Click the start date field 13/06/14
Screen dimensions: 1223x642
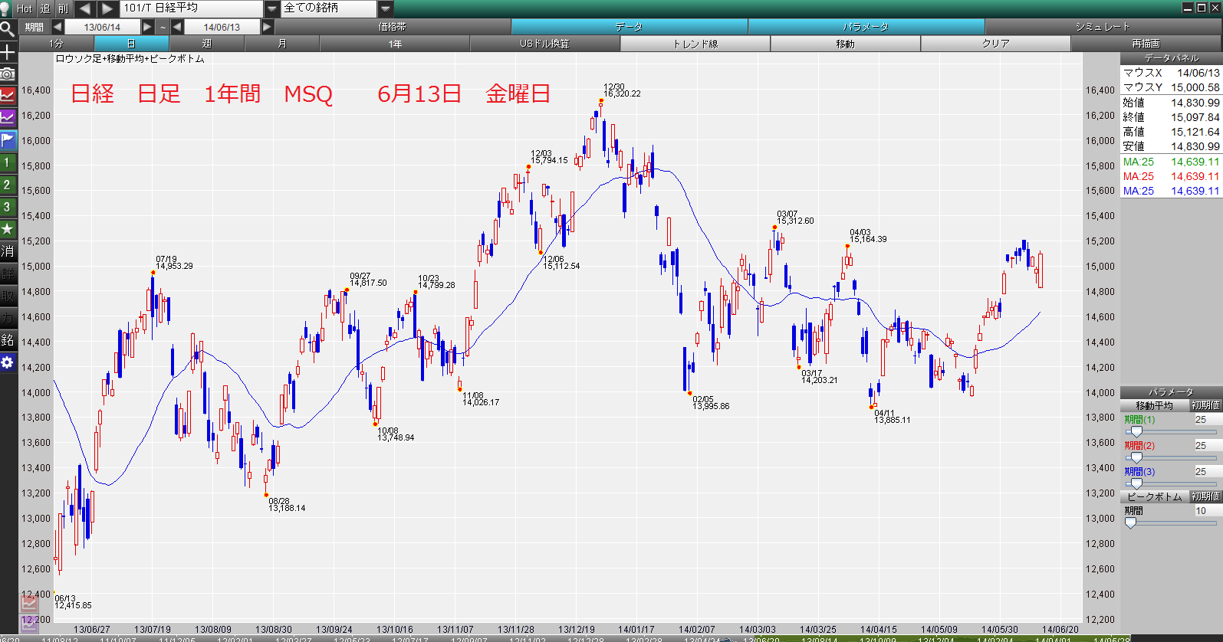[x=103, y=27]
